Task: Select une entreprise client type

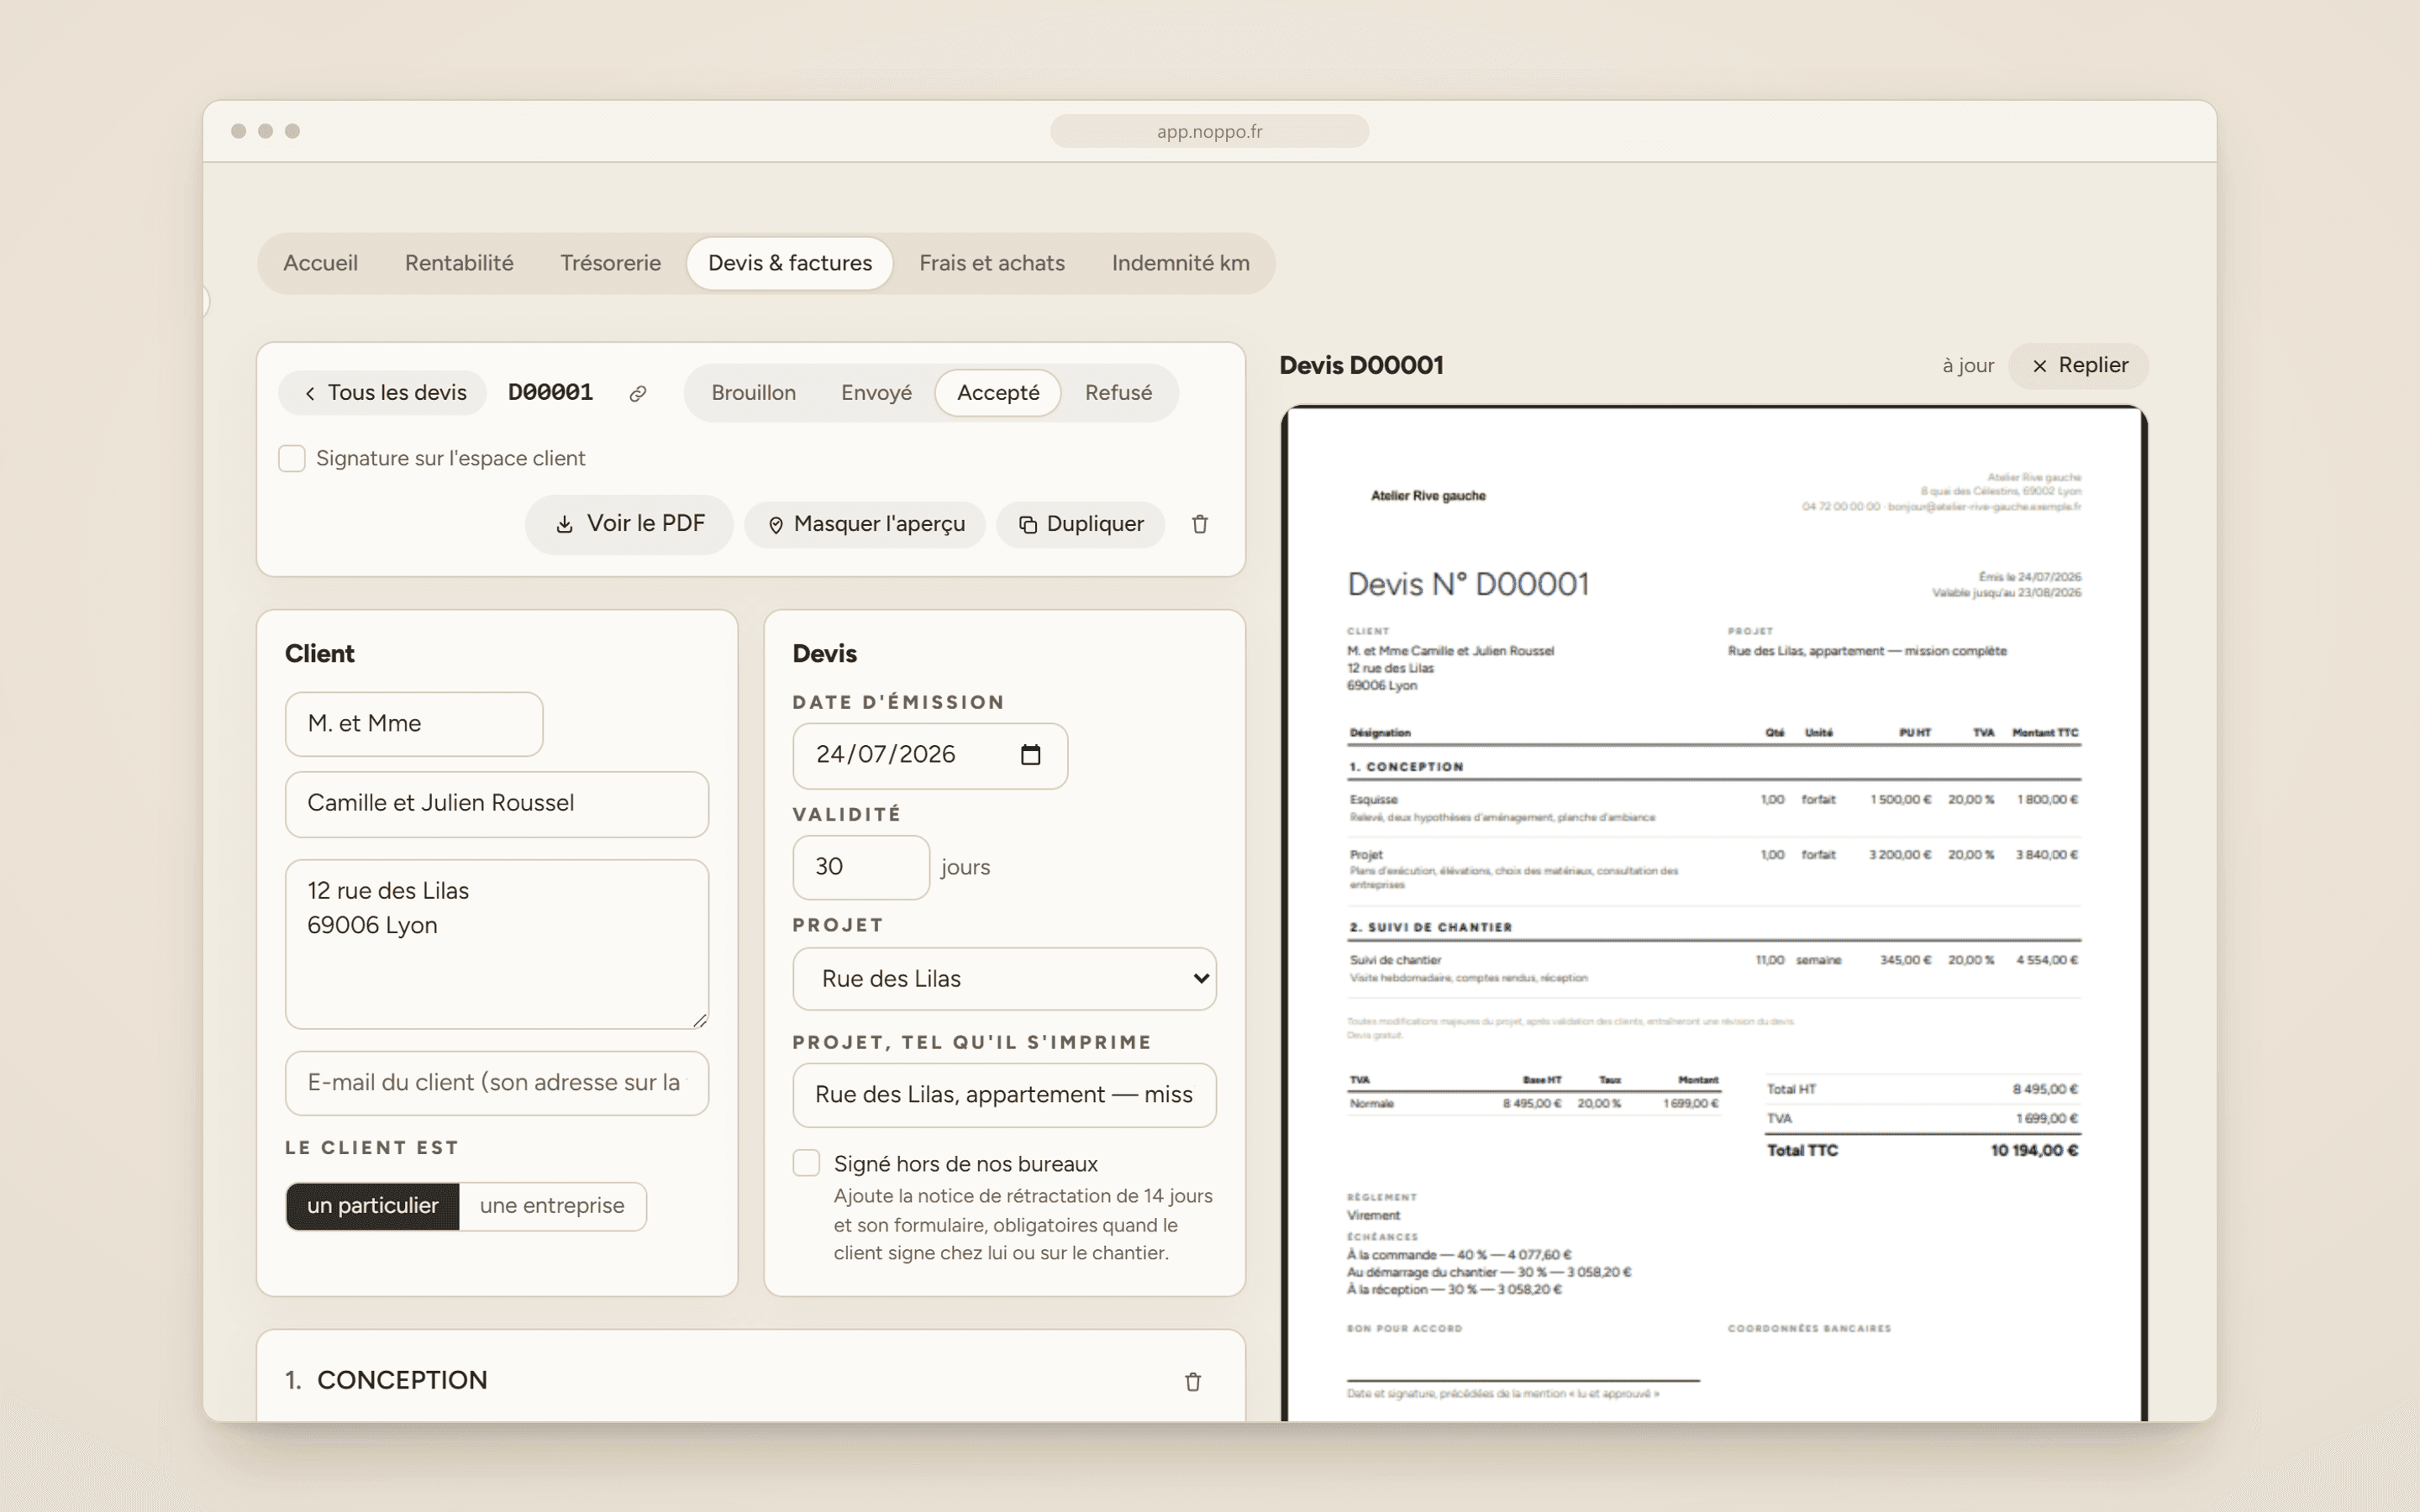Action: pyautogui.click(x=552, y=1206)
